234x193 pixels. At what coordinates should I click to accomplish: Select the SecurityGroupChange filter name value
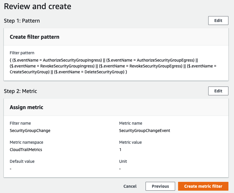click(x=30, y=131)
